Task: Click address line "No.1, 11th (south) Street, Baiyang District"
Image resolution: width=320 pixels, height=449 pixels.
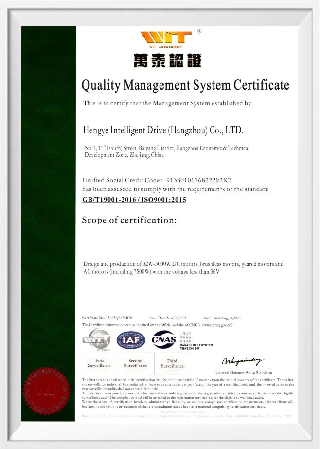Action: click(x=167, y=148)
